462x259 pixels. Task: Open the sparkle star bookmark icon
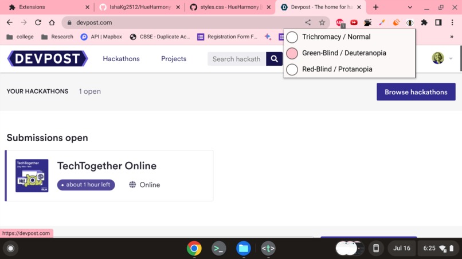[268, 37]
